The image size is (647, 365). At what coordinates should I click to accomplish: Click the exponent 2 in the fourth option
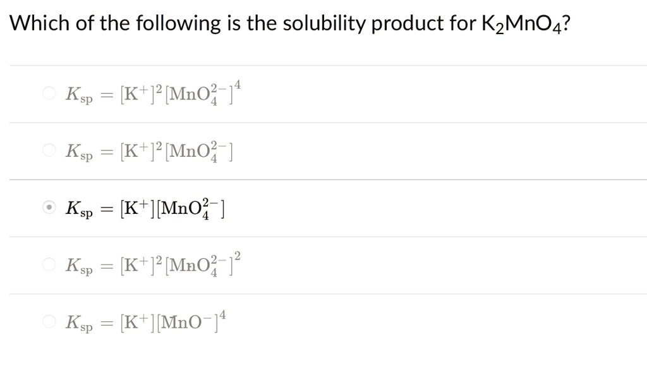click(236, 254)
